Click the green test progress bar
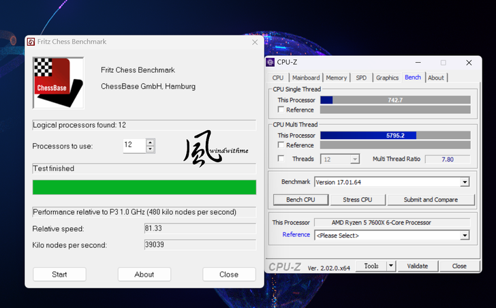Image resolution: width=496 pixels, height=308 pixels. (x=144, y=187)
